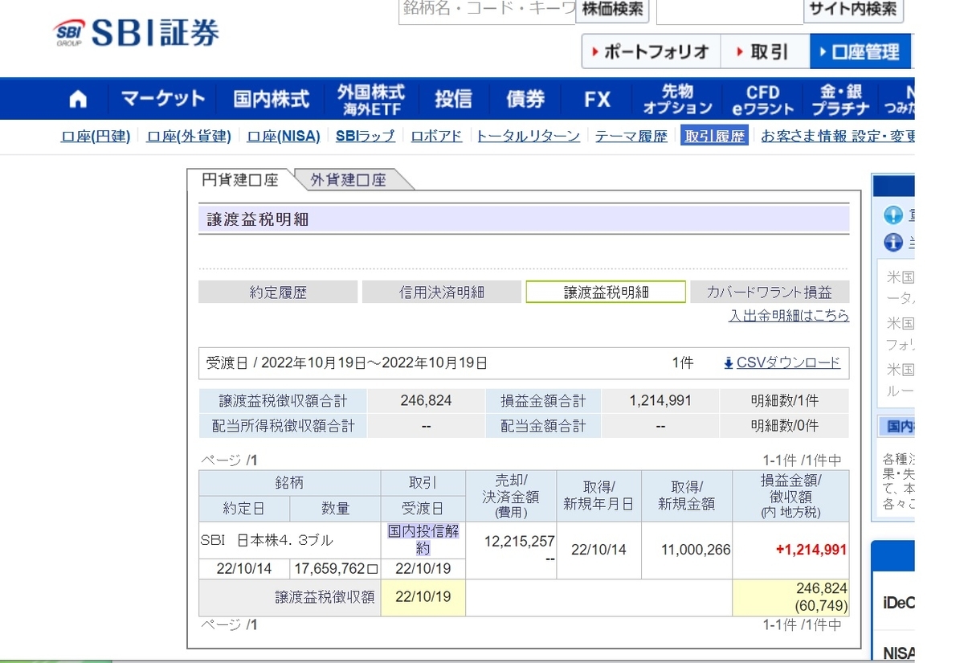964x663 pixels.
Task: Click the サイト内検索 button
Action: (x=853, y=10)
